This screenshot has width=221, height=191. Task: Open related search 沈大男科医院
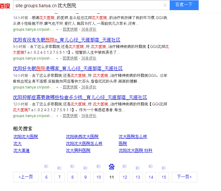tap(78, 151)
